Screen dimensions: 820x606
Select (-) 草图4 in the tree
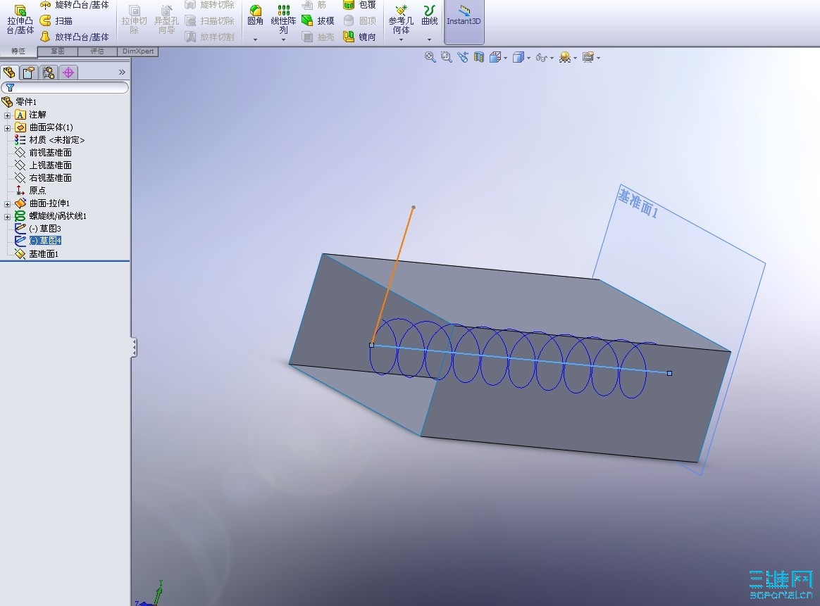(38, 240)
